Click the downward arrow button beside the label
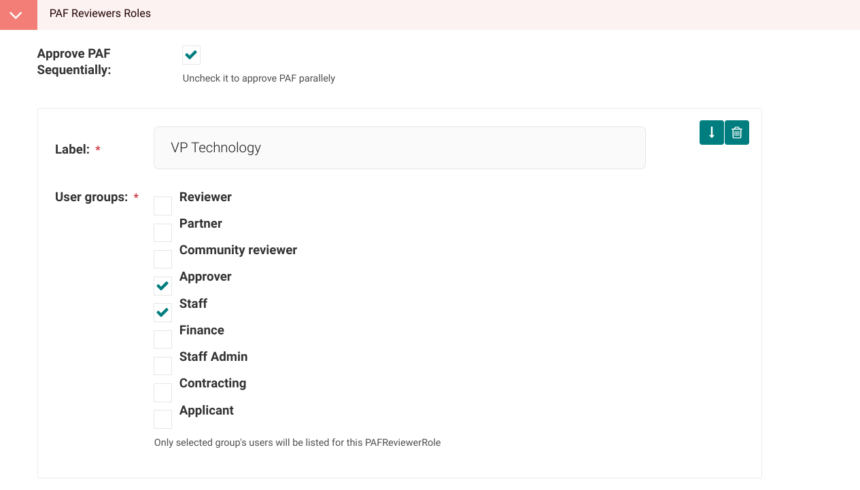Viewport: 860px width, 490px height. pyautogui.click(x=711, y=133)
